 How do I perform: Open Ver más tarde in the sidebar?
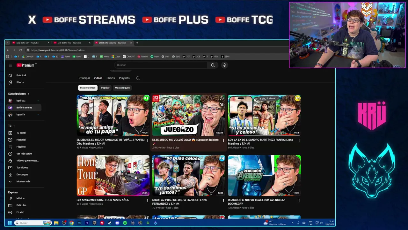pyautogui.click(x=24, y=154)
